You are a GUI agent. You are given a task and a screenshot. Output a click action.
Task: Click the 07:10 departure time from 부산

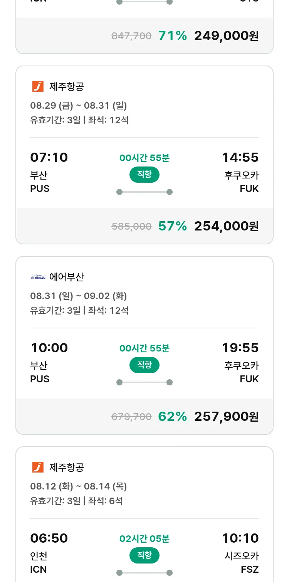[49, 158]
